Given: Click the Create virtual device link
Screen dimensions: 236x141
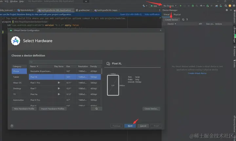Looking at the screenshot, I should 197,73.
